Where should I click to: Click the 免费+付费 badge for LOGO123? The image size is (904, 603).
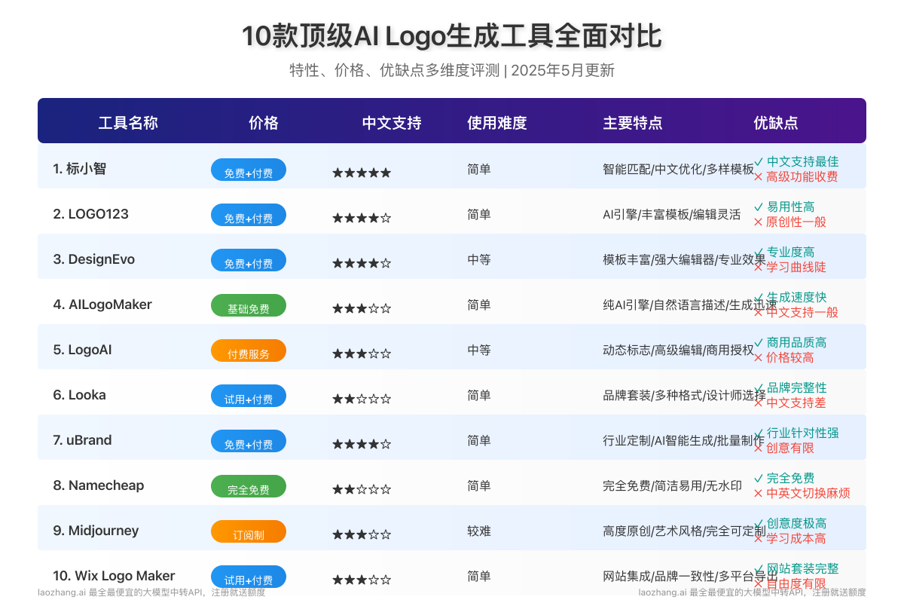[249, 215]
